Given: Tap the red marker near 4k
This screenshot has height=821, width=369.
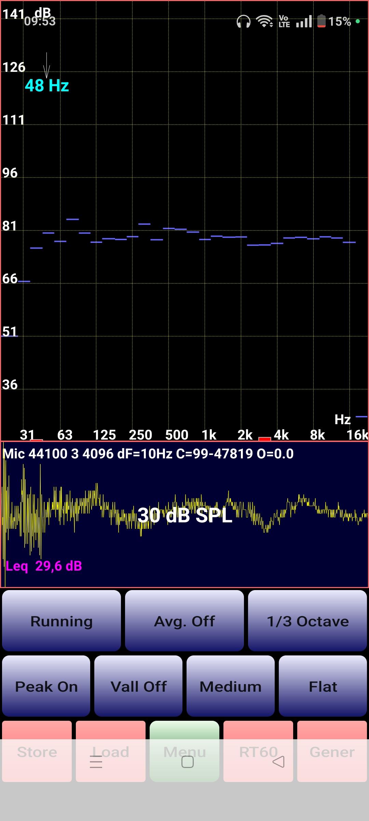Looking at the screenshot, I should pos(264,439).
